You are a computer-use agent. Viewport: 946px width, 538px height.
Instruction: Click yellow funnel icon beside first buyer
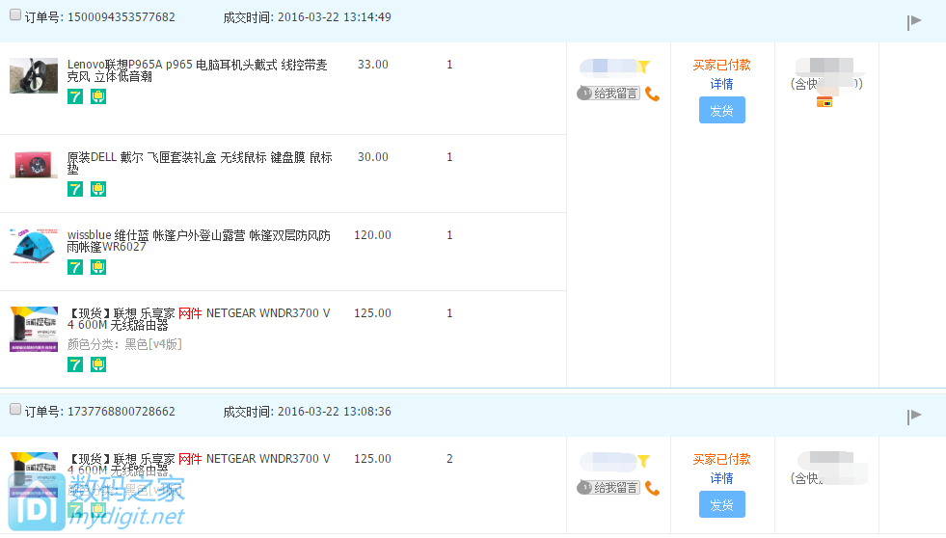(643, 67)
